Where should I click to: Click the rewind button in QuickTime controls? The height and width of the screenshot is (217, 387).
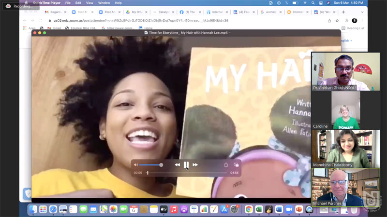tap(177, 164)
